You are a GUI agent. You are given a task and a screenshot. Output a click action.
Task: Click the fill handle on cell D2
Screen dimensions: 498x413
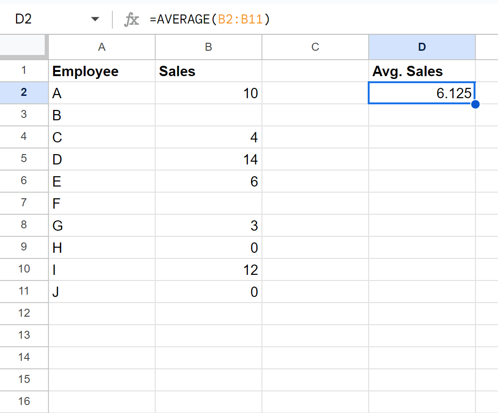point(475,104)
